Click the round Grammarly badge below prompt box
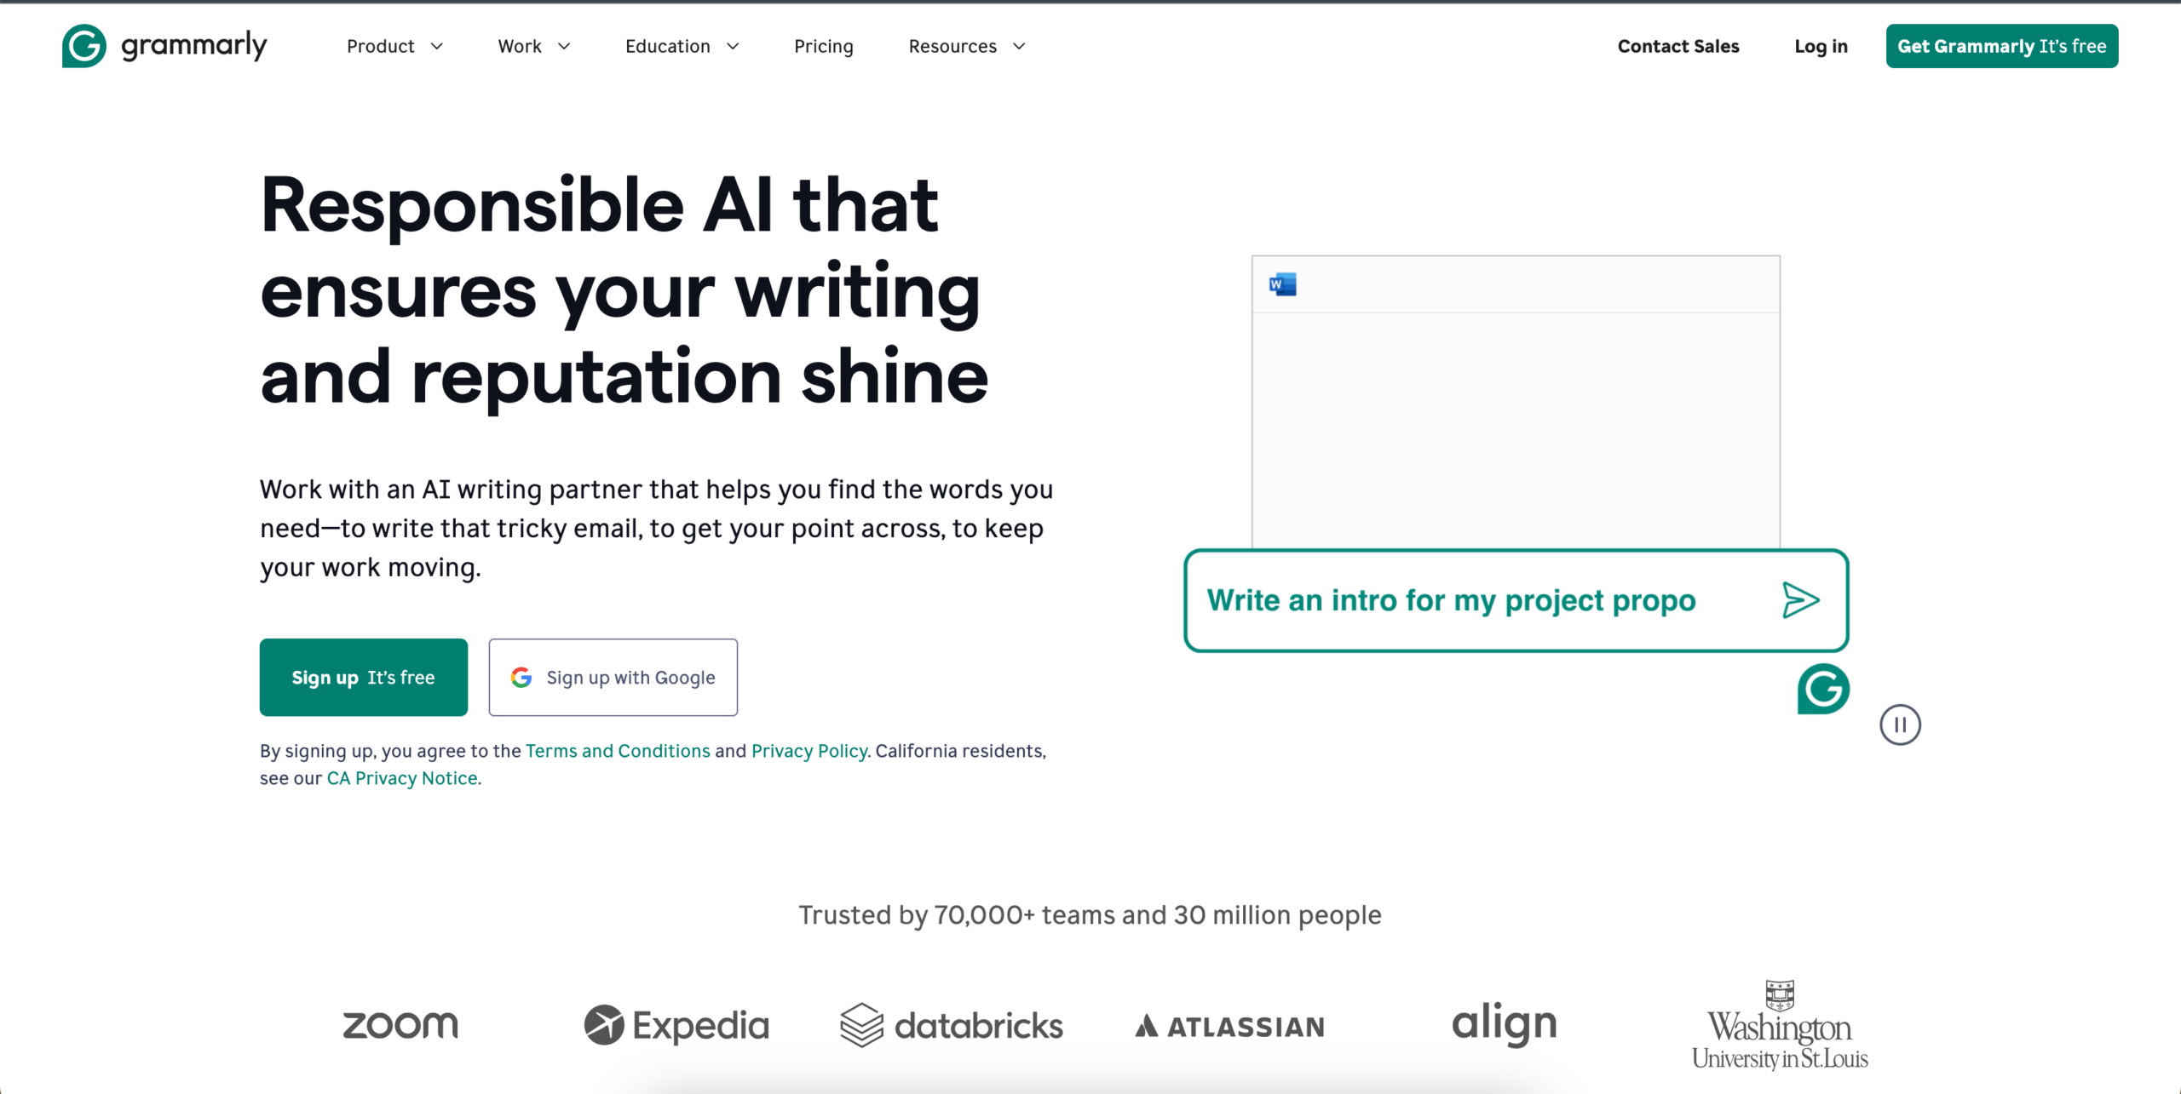2181x1094 pixels. point(1823,689)
